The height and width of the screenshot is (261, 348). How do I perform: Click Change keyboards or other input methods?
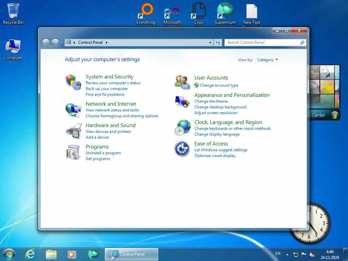pyautogui.click(x=232, y=128)
